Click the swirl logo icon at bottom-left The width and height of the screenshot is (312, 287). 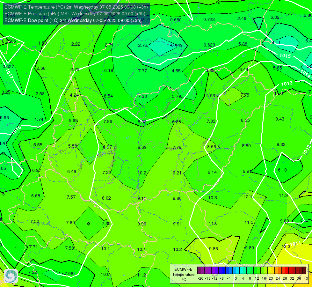click(11, 276)
